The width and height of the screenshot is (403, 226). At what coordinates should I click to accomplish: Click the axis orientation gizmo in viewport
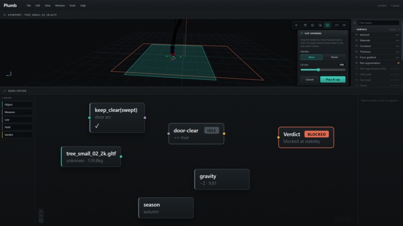tap(9, 74)
